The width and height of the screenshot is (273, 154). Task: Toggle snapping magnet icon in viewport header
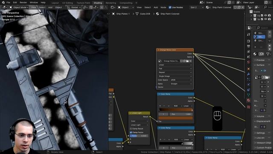point(91,7)
